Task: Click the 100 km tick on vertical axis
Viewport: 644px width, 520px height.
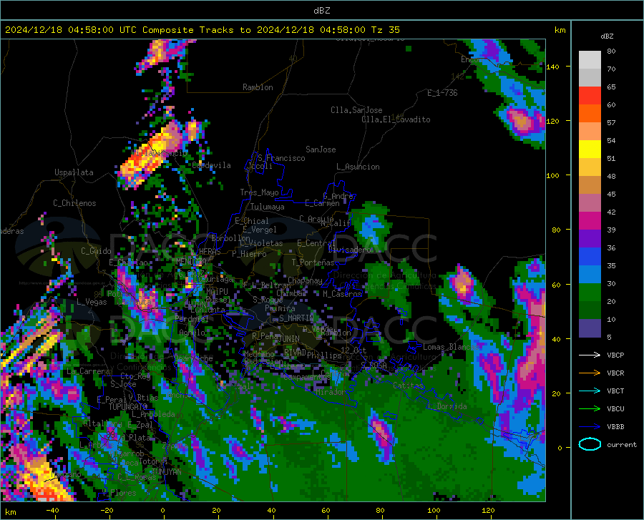Action: point(553,175)
